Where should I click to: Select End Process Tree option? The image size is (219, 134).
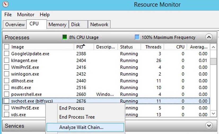[77, 117]
